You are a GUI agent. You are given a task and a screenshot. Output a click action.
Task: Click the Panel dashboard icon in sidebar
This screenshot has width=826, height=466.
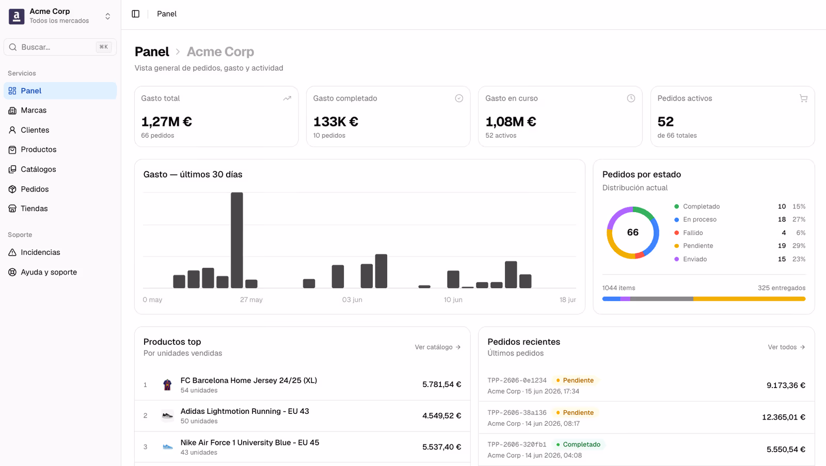[x=12, y=91]
